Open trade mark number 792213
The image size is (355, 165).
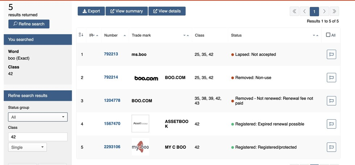click(111, 54)
